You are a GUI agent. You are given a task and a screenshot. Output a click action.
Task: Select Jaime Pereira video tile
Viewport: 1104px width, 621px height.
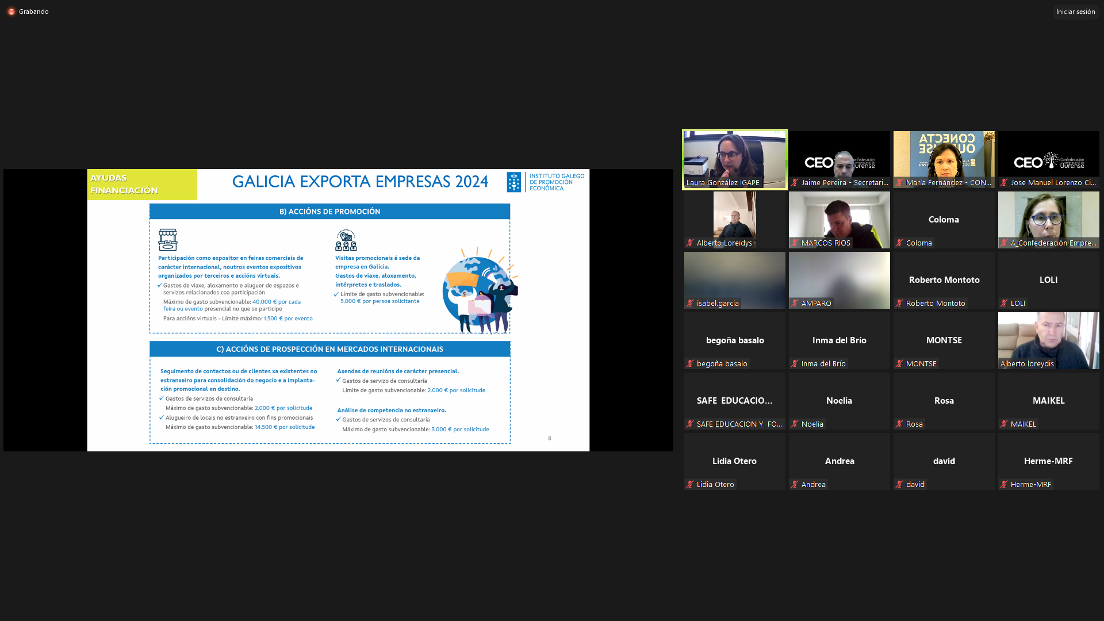(x=839, y=159)
